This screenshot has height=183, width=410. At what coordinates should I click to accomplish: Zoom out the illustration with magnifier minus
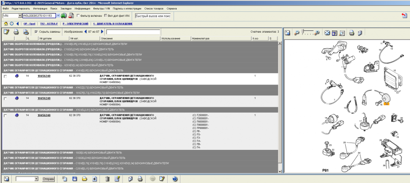pos(297,33)
